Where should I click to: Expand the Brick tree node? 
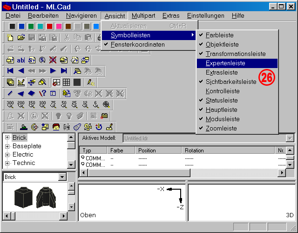click(x=7, y=137)
